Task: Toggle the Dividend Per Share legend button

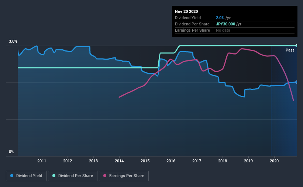Action: point(73,176)
